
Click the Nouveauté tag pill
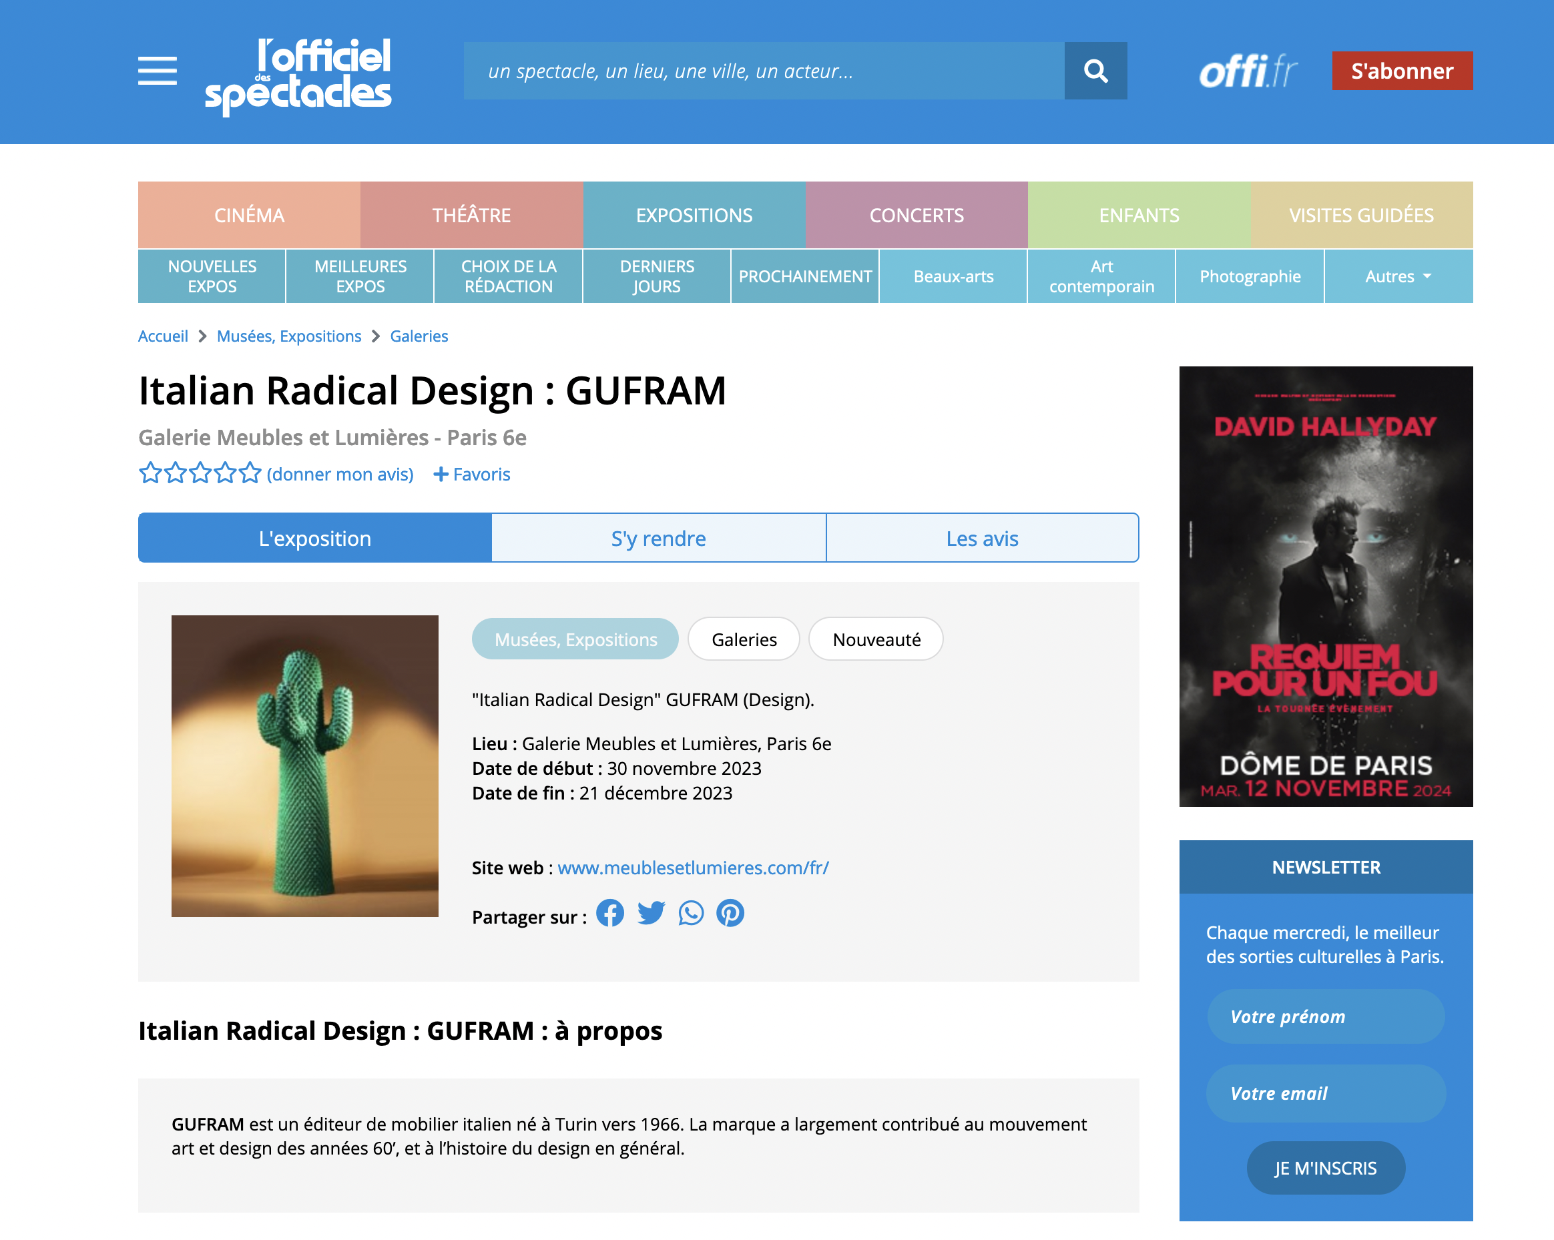[876, 639]
